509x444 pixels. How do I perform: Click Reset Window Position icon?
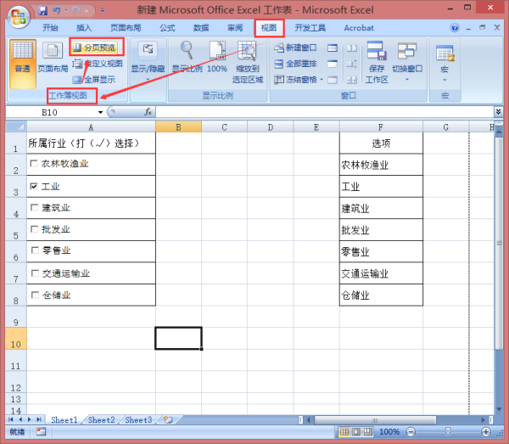click(x=352, y=79)
